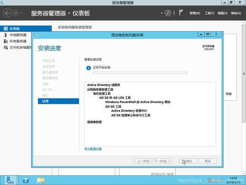Open the navigation history dropdown arrow
This screenshot has height=185, width=246.
tap(21, 13)
